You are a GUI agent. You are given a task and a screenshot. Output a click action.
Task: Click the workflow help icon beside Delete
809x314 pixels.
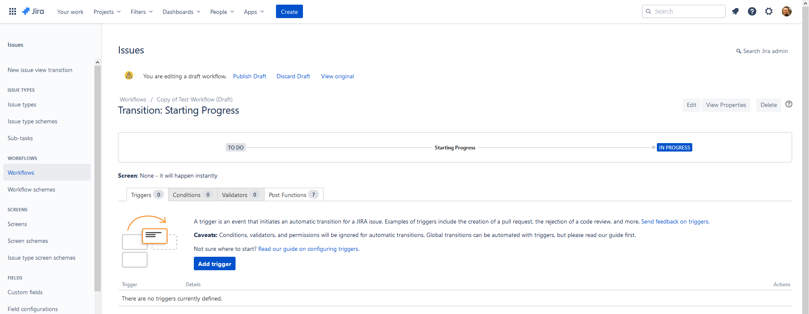[x=789, y=104]
